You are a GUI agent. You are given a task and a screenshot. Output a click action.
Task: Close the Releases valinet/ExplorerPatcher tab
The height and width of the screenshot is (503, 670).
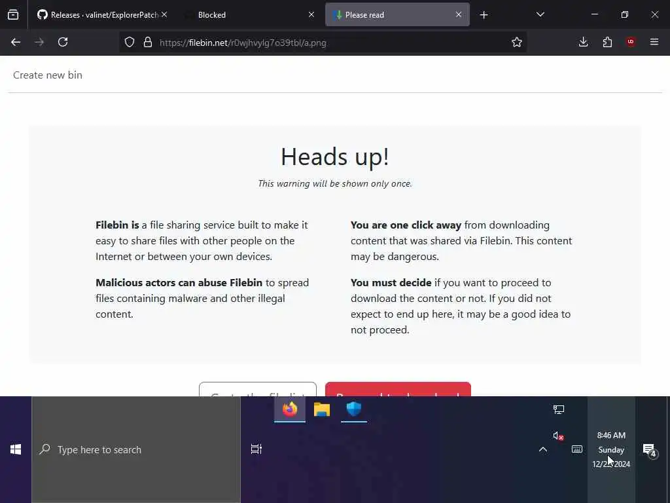tap(164, 14)
